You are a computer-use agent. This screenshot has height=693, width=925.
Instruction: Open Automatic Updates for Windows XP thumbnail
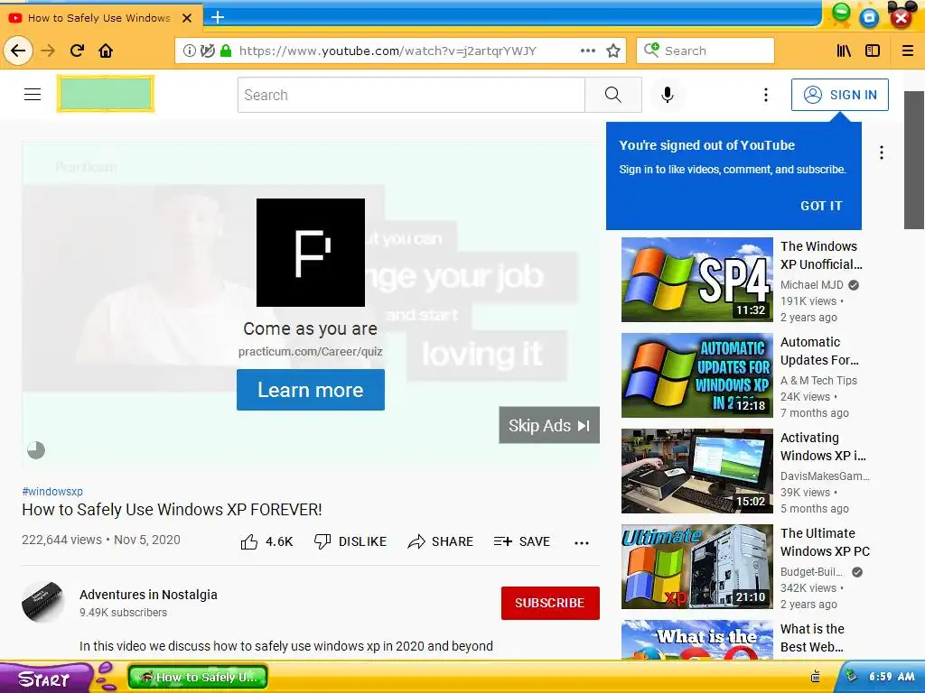(696, 374)
